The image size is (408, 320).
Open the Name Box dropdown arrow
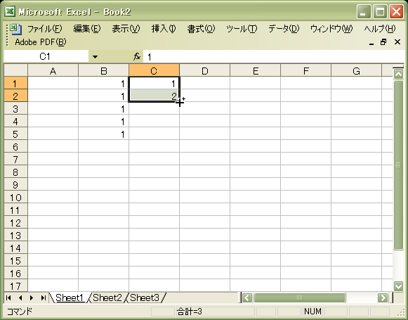95,56
